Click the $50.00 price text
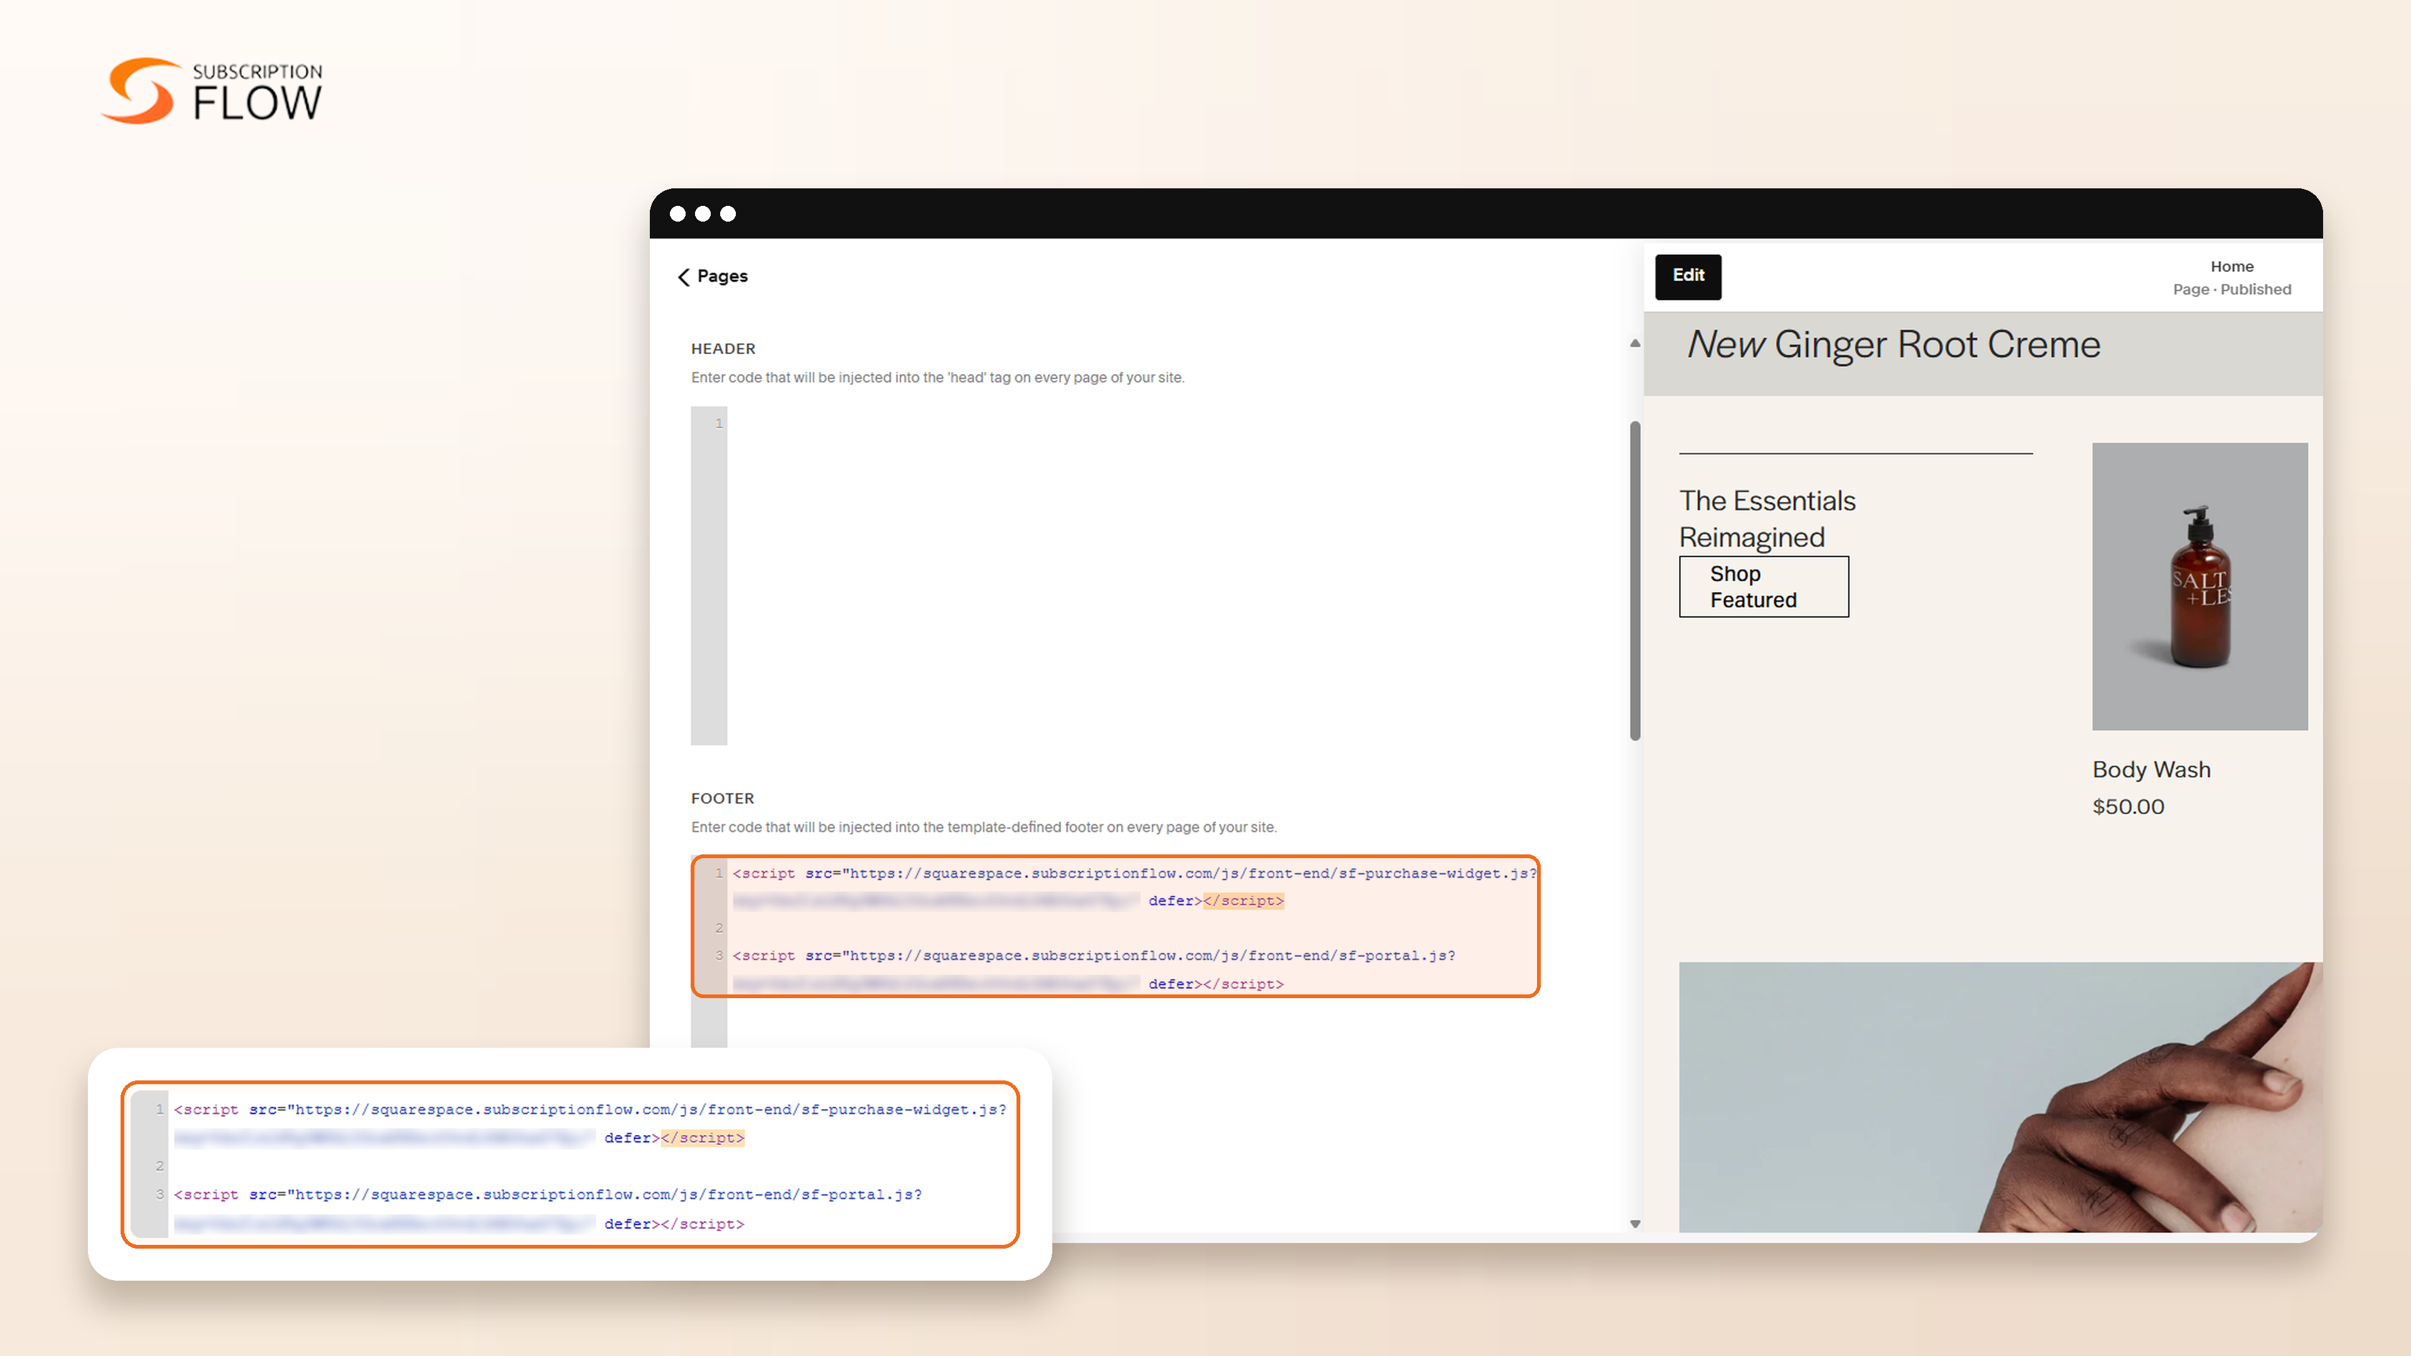 pos(2128,807)
